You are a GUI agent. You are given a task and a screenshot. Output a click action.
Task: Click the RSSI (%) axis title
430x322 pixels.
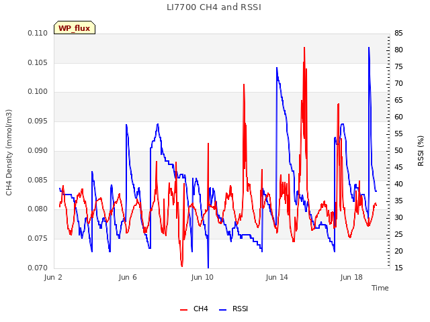(x=421, y=151)
